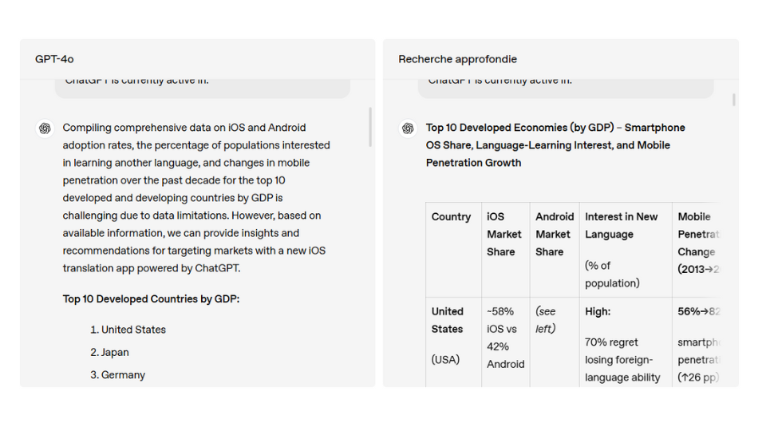766x431 pixels.
Task: Click the ChatGPT logo in Recherche approfondie panel
Action: click(408, 129)
